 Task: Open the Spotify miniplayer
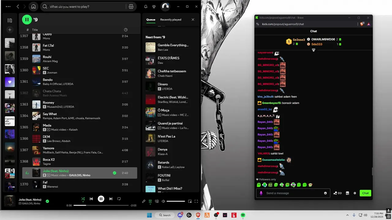(190, 201)
